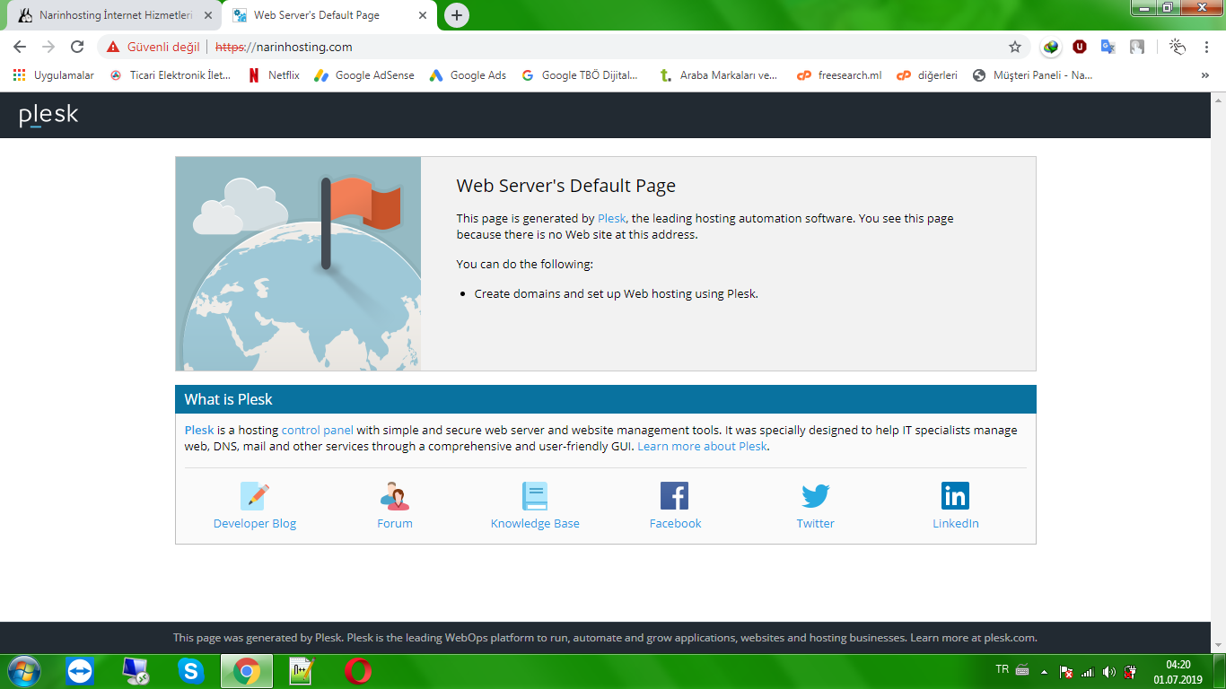Click the Facebook logo icon
This screenshot has height=689, width=1226.
(675, 495)
